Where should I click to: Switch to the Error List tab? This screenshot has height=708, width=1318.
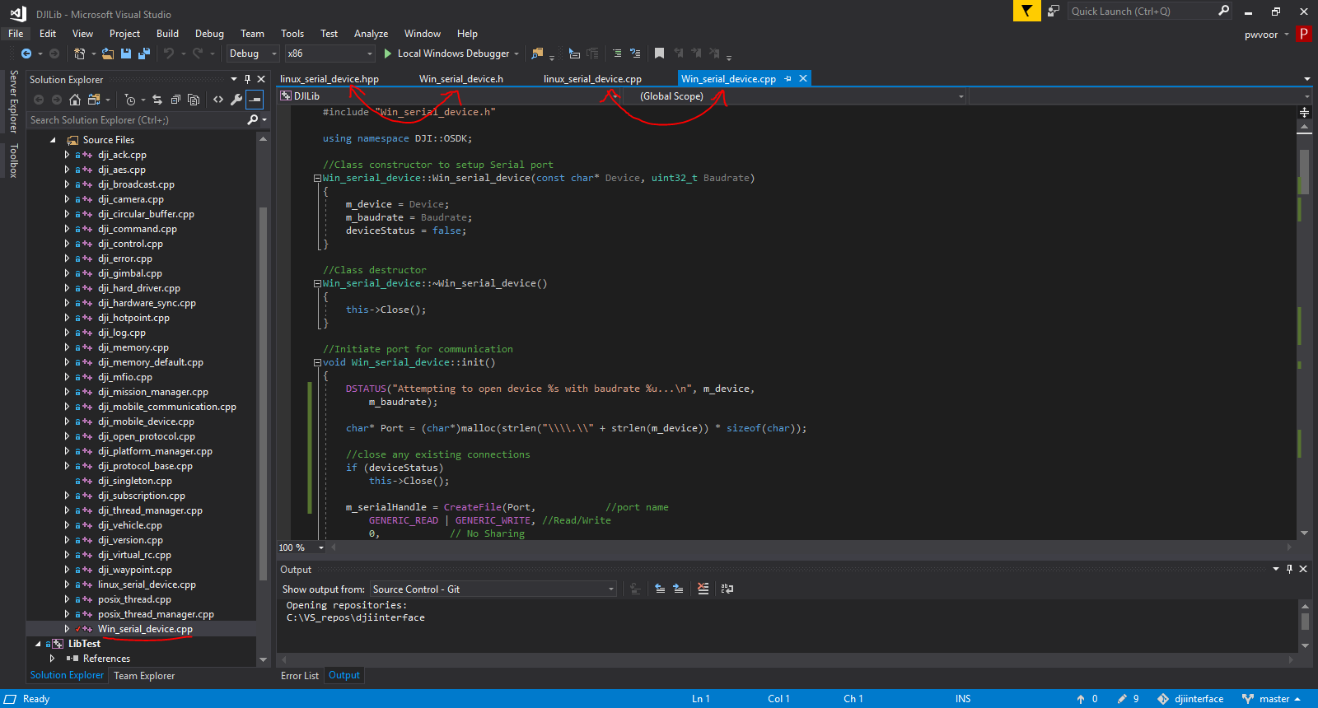299,676
